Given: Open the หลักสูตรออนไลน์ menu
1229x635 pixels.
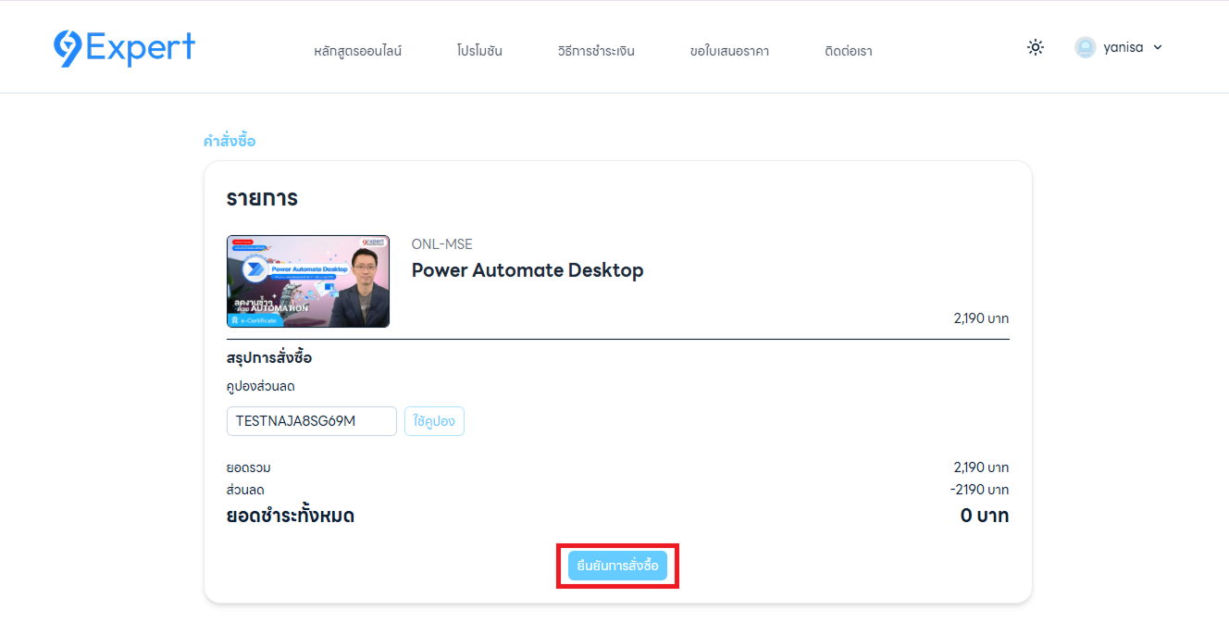Looking at the screenshot, I should coord(358,51).
